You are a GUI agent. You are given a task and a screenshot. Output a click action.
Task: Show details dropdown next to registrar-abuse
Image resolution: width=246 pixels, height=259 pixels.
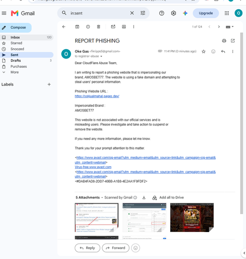coord(101,56)
